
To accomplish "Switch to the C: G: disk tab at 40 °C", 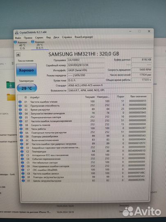I will click(21, 45).
